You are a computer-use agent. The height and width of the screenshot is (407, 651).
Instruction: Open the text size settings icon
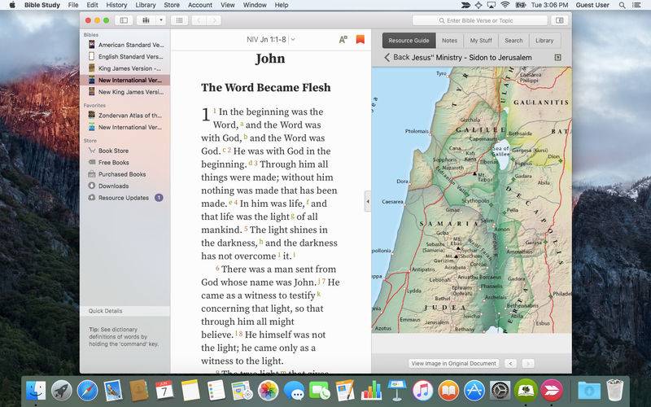[343, 39]
